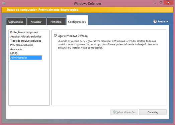Viewport: 175px width, 125px height.
Task: Maximize the Windows Defender window
Action: (161, 3)
